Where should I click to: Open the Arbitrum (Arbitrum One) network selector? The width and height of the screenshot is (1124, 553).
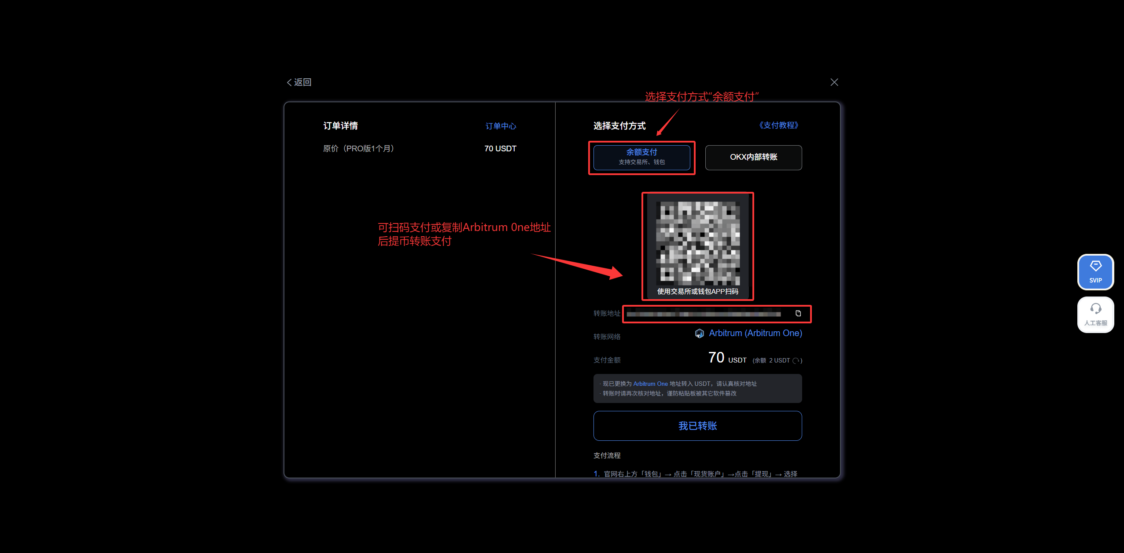coord(755,333)
